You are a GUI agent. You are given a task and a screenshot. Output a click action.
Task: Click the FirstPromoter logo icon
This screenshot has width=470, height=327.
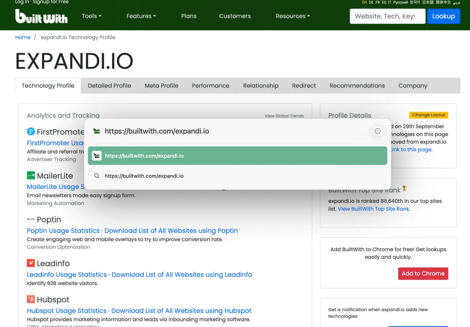tap(31, 131)
